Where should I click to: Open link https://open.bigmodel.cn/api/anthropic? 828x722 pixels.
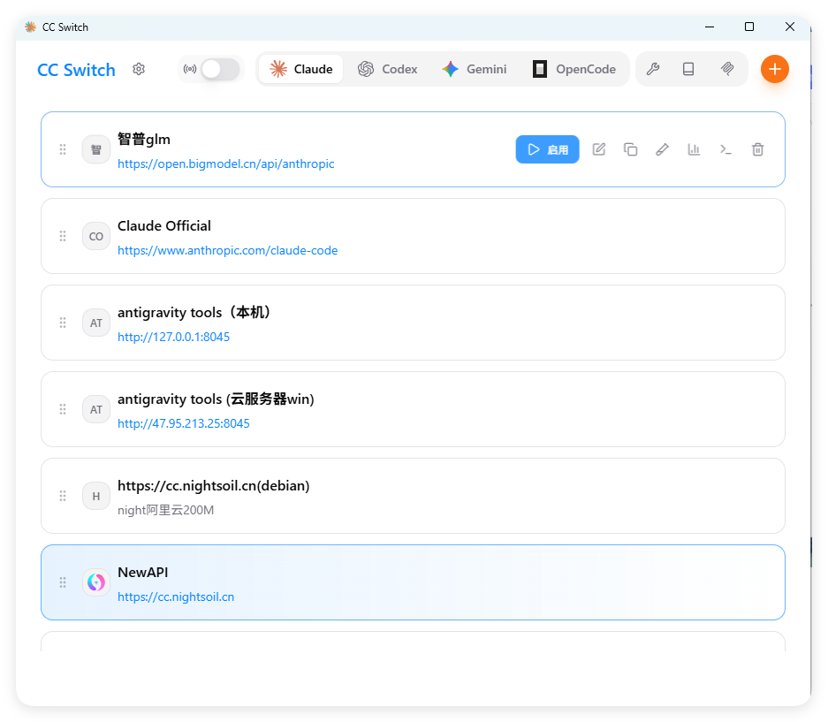coord(226,163)
